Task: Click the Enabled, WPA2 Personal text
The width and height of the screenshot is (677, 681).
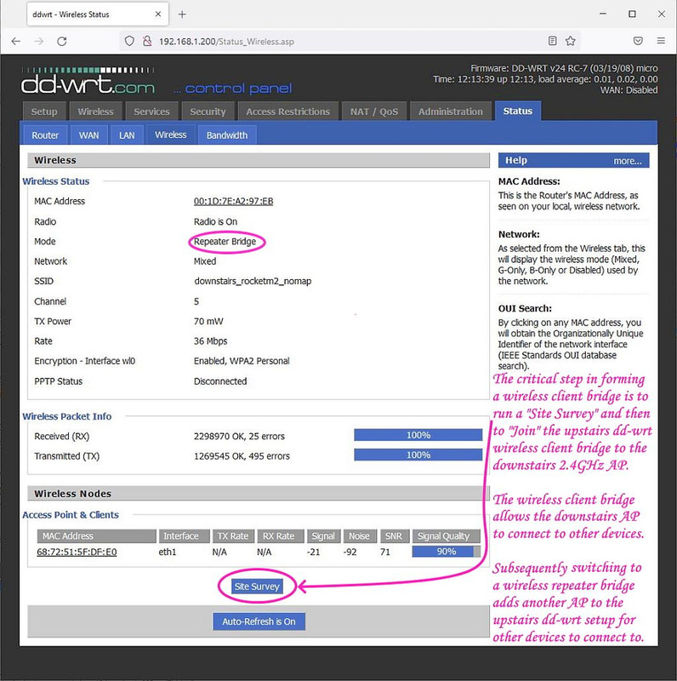Action: coord(242,361)
